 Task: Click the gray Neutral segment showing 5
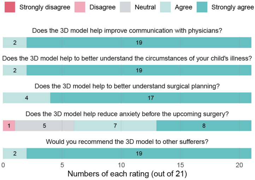tap(45, 126)
